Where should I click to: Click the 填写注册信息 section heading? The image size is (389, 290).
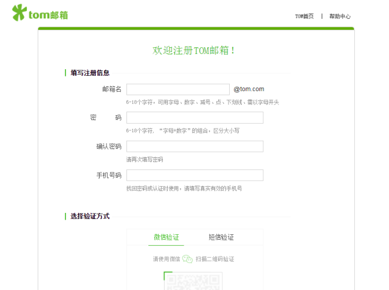coord(90,73)
